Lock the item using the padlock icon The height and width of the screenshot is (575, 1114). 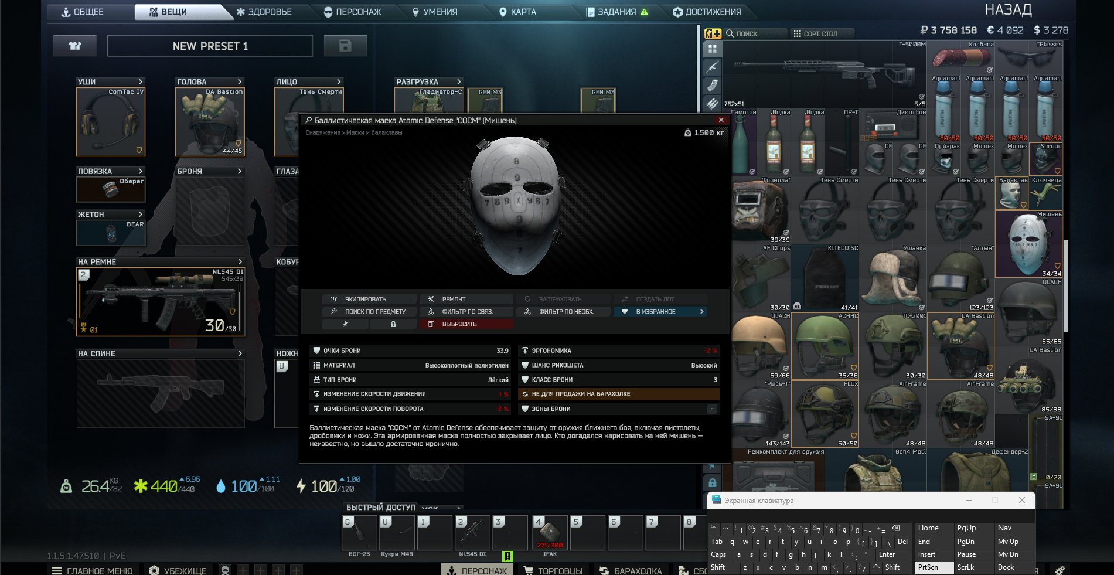[x=393, y=324]
